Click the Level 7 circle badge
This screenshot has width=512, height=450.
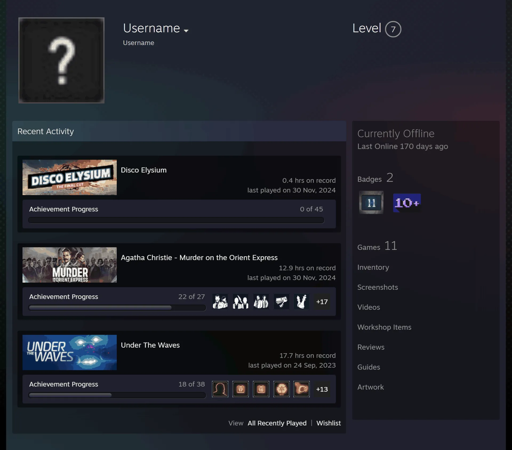(x=393, y=29)
